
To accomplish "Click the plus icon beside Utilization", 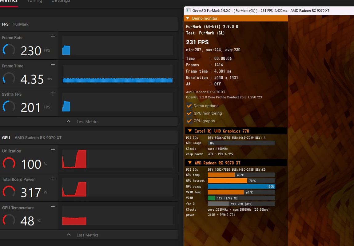I will coord(53,150).
